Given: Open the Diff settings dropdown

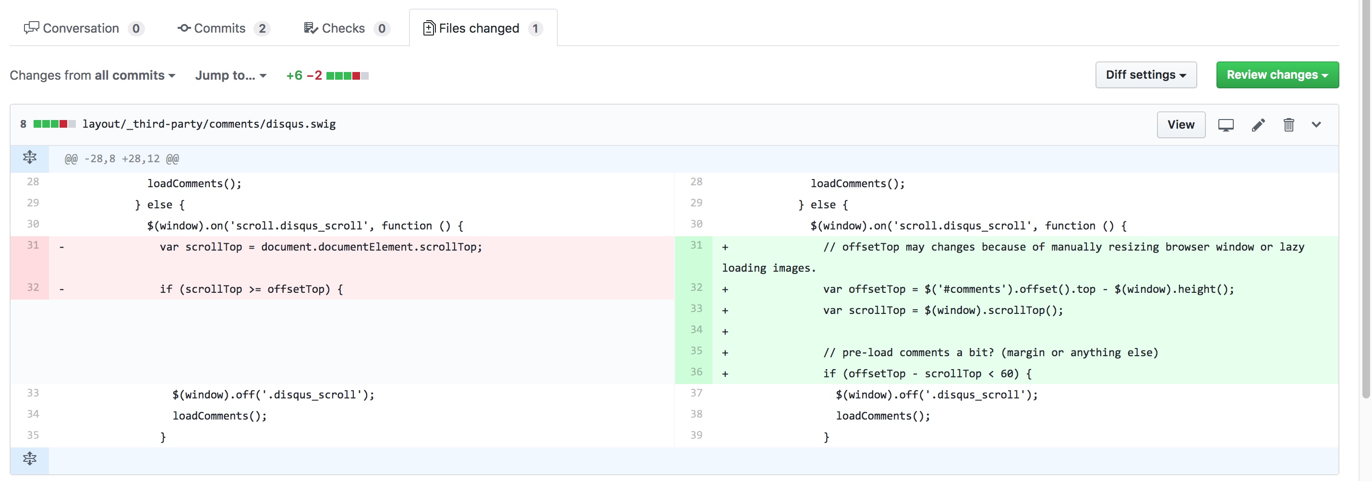Looking at the screenshot, I should [1145, 75].
